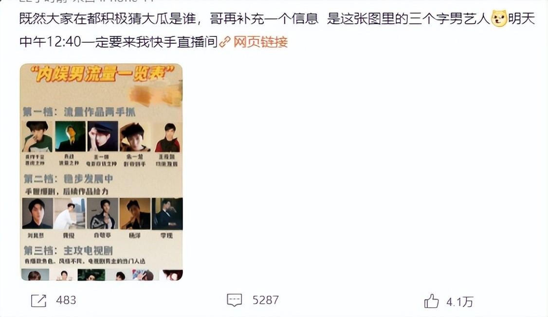Click the repost share icon
548x317 pixels.
[38, 300]
